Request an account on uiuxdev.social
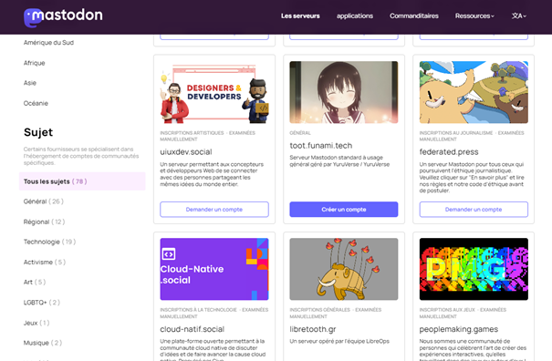The image size is (552, 361). point(214,210)
